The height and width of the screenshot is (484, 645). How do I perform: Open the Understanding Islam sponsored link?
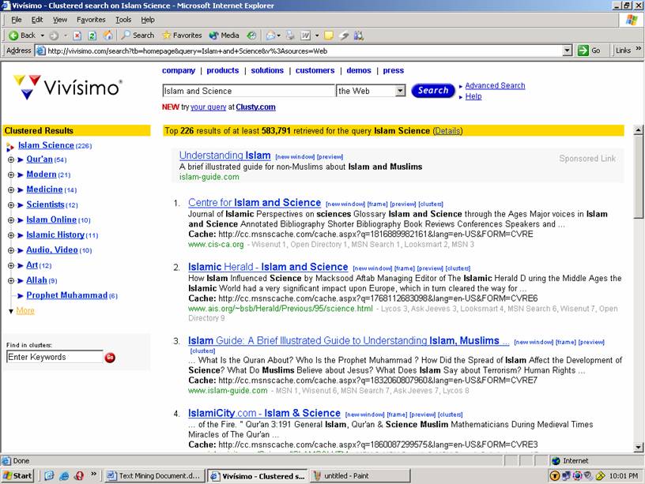point(224,156)
